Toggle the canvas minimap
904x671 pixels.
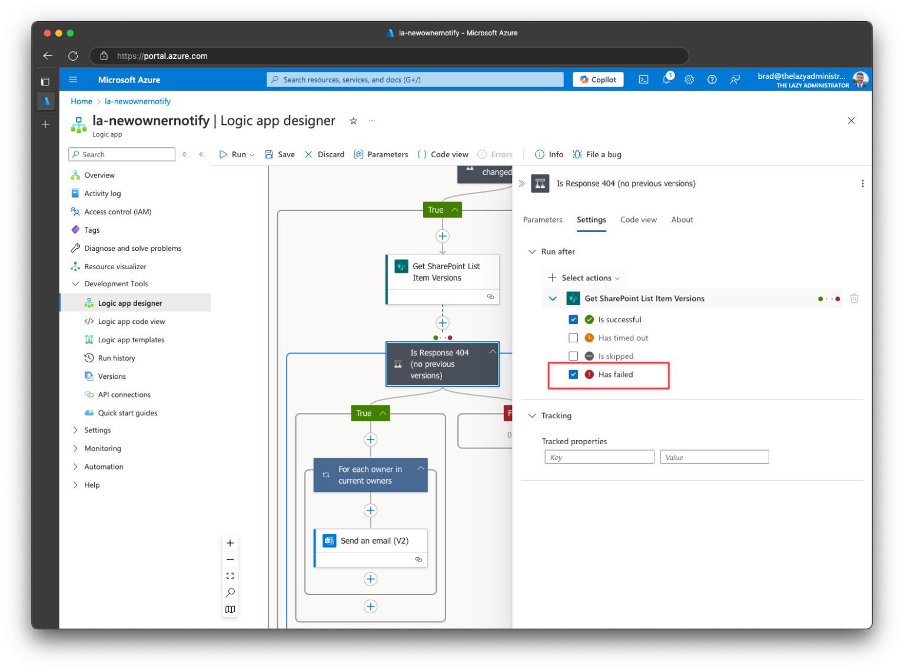(x=230, y=609)
